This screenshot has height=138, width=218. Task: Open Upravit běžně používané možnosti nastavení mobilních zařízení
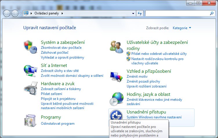pos(67,106)
